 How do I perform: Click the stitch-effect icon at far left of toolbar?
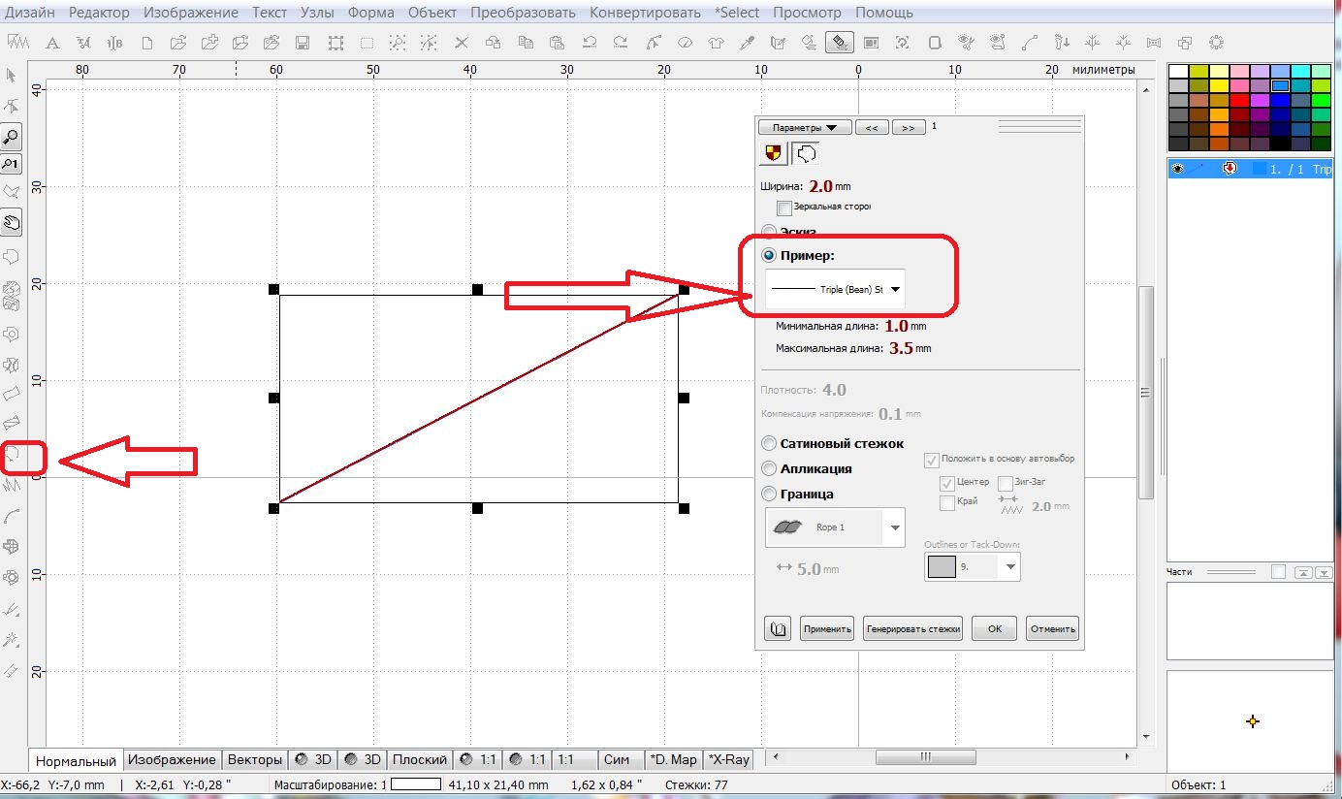point(17,43)
